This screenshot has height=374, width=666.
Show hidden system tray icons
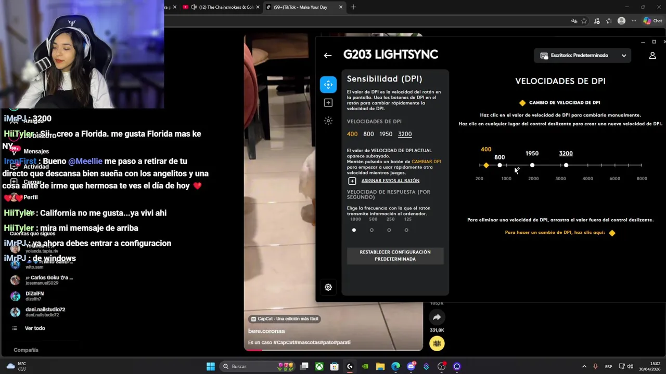[x=584, y=366]
